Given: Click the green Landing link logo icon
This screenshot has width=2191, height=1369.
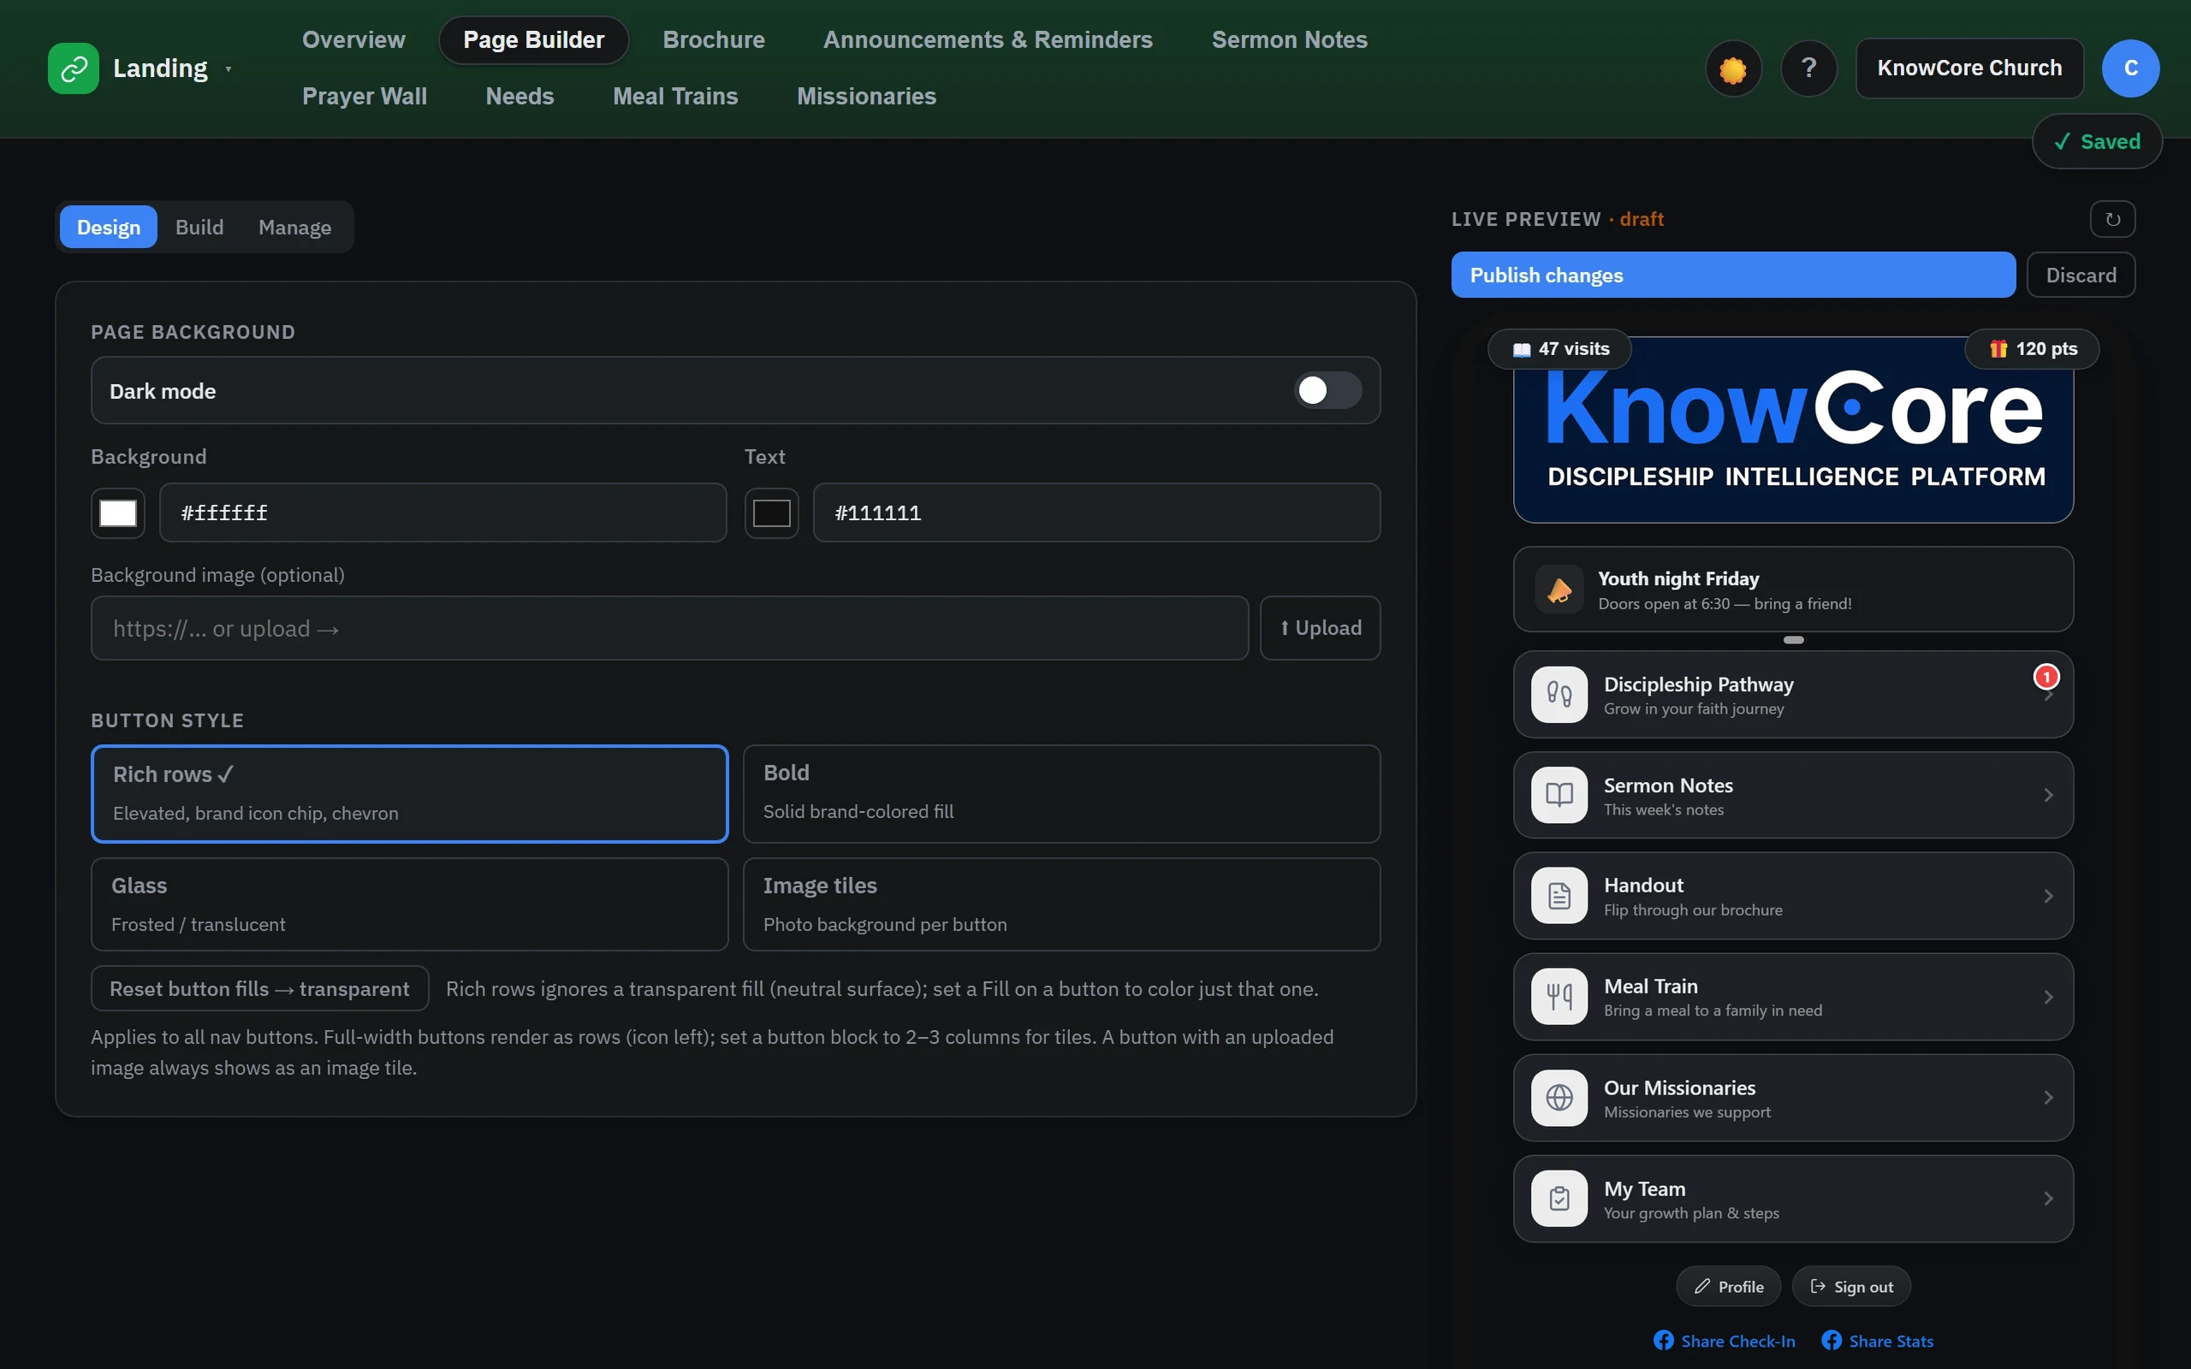Looking at the screenshot, I should point(74,68).
